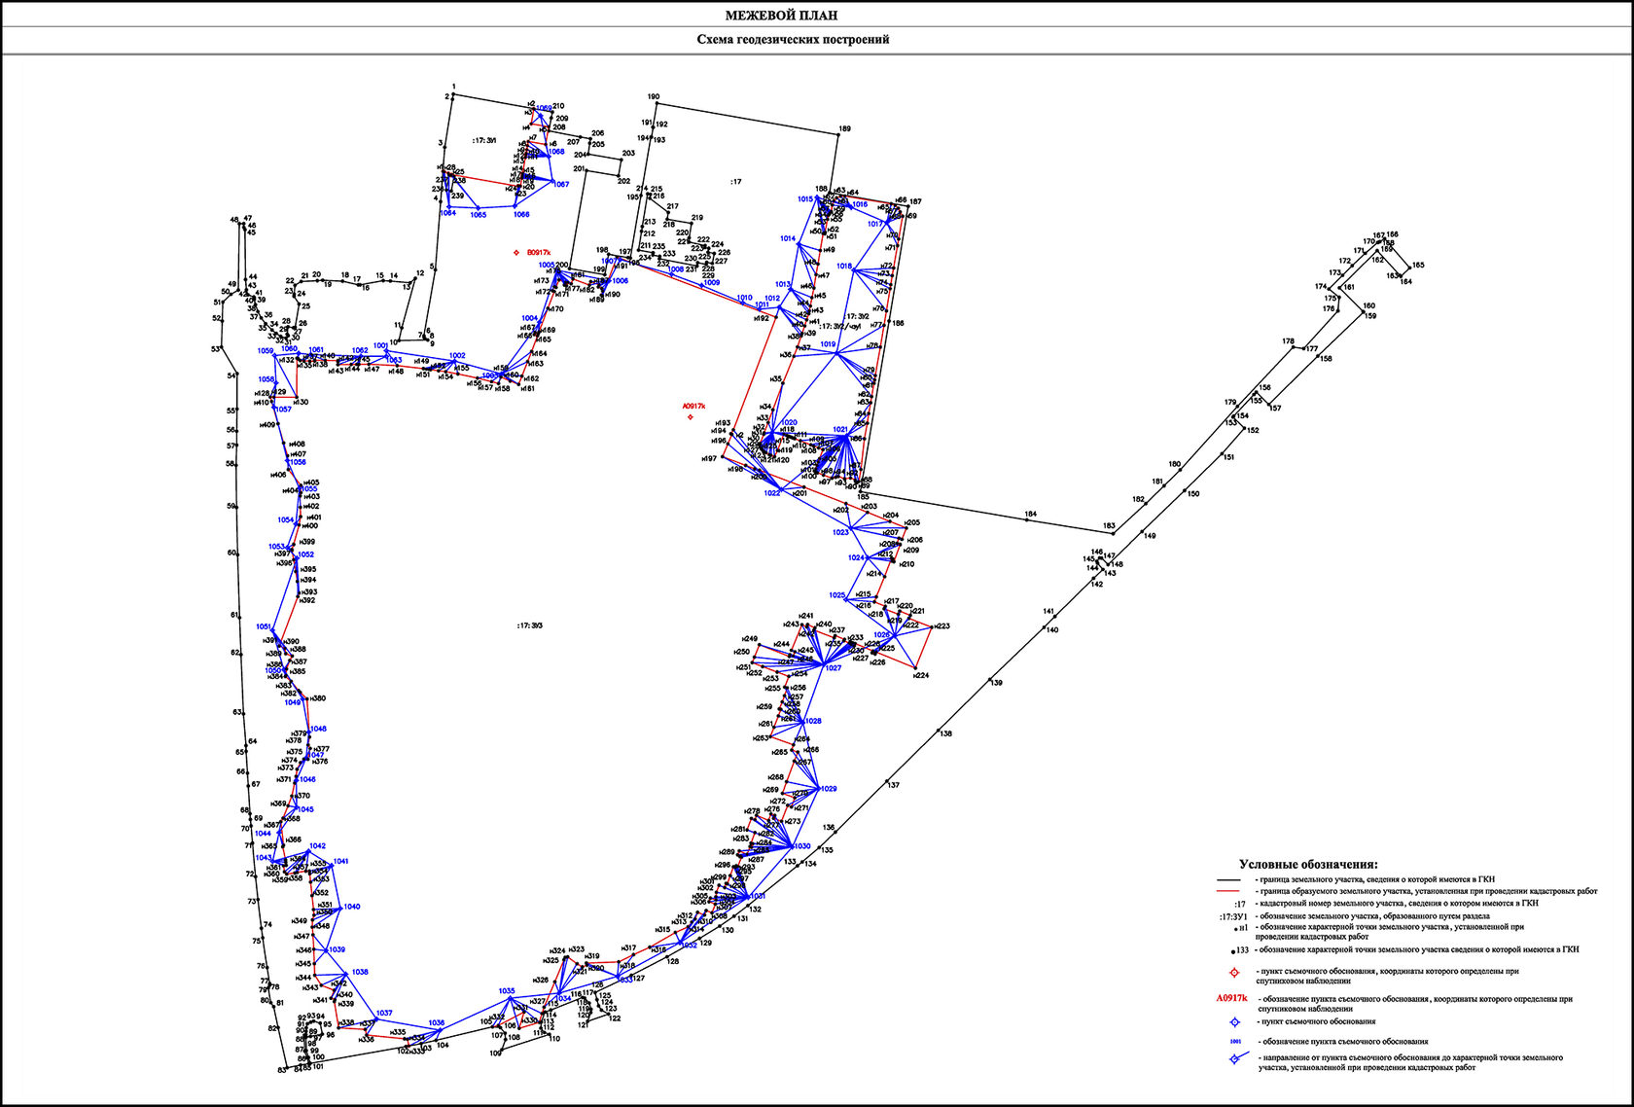The image size is (1634, 1107).
Task: Click the red 'A0917k' sample in the legend
Action: (x=1231, y=999)
